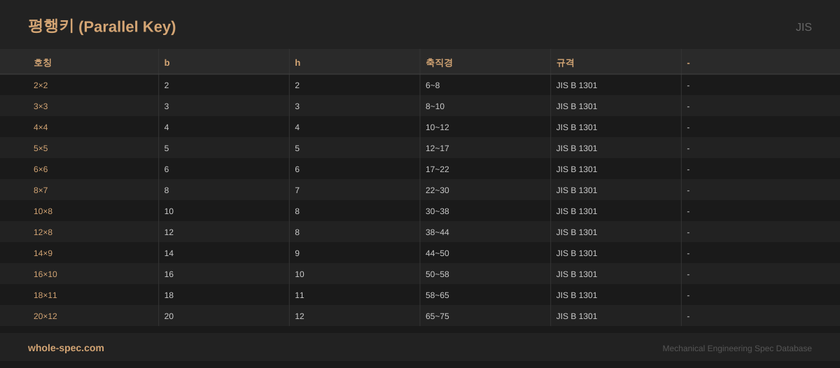This screenshot has height=368, width=840.
Task: Click the JIS label in the header
Action: tap(803, 27)
